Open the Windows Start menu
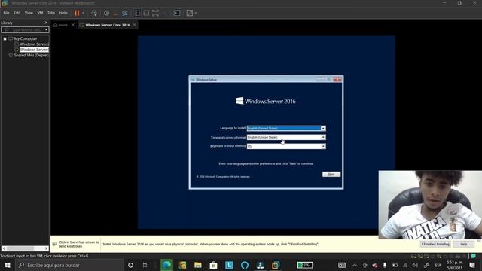This screenshot has width=482, height=271. pos(8,265)
